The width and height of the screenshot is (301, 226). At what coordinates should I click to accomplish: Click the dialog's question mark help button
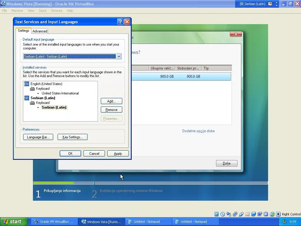point(120,22)
